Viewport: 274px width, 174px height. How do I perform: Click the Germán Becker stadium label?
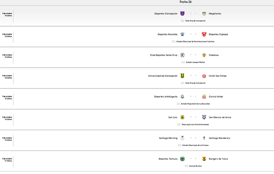pyautogui.click(x=195, y=166)
